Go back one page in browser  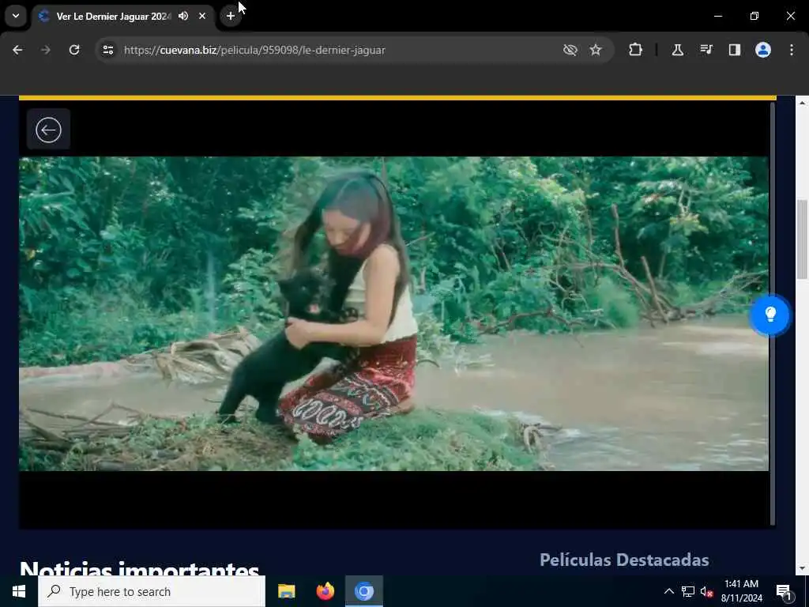click(x=17, y=50)
